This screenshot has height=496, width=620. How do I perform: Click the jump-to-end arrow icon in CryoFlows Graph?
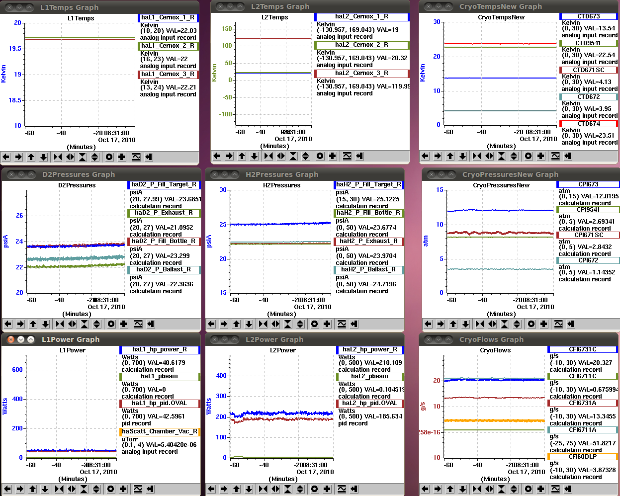pos(568,489)
